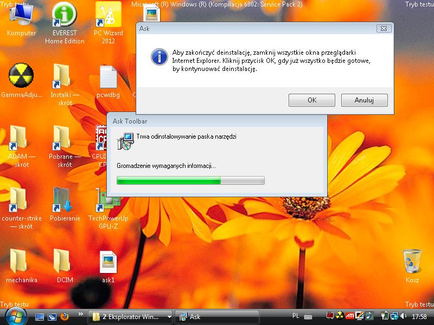Viewport: 434px width, 325px height.
Task: Select the DCIM folder
Action: [x=65, y=266]
